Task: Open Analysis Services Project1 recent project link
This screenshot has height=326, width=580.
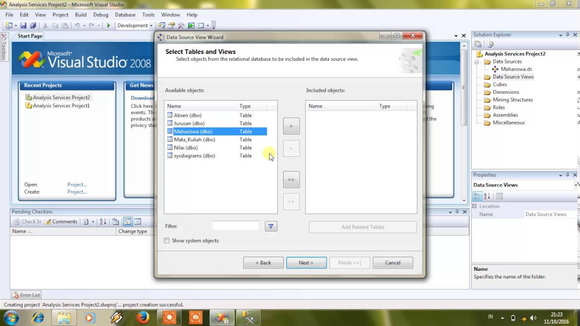Action: (x=61, y=105)
